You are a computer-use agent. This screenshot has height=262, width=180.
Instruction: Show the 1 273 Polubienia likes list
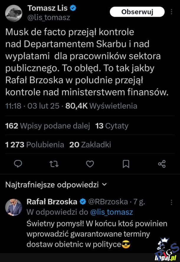pyautogui.click(x=35, y=145)
